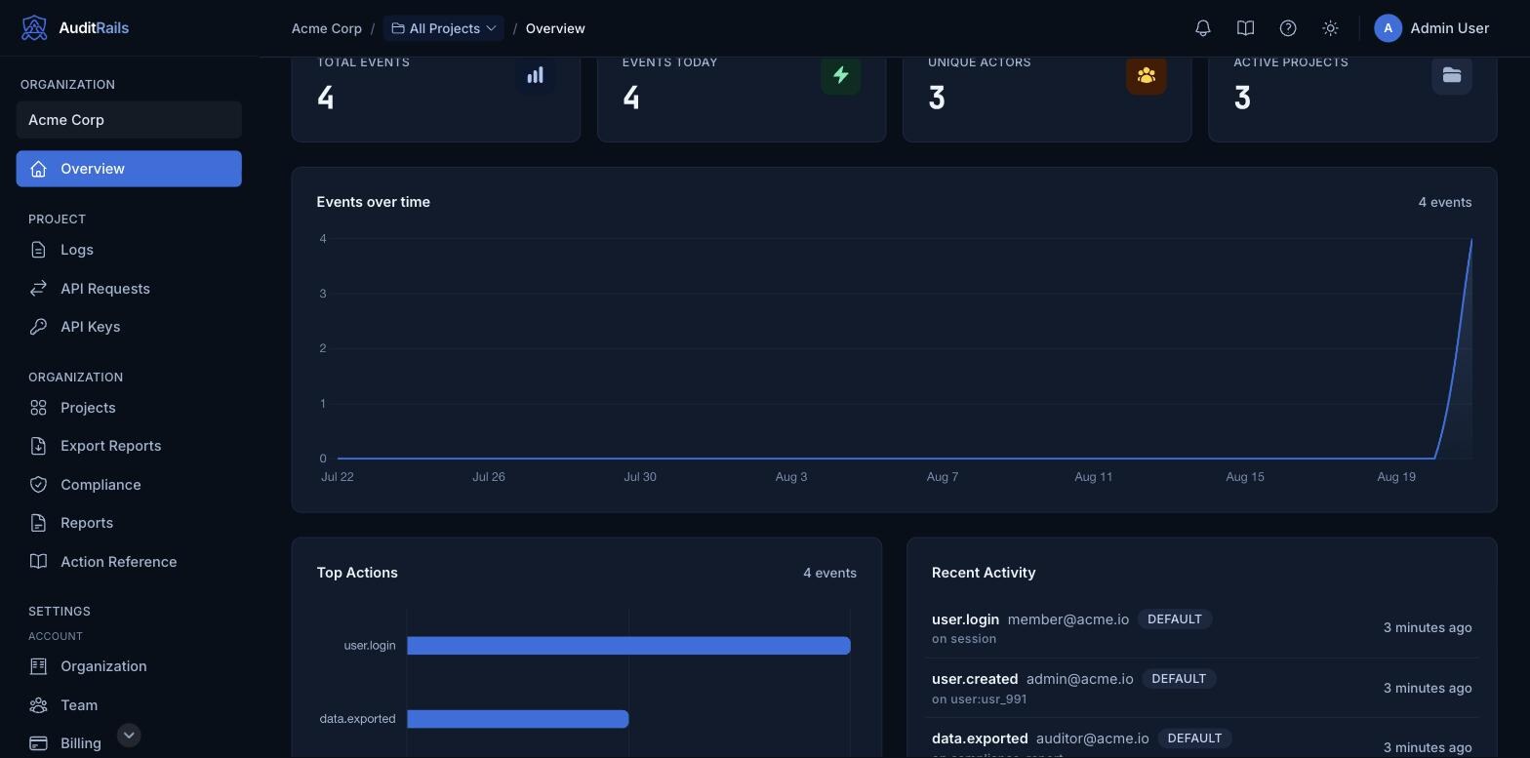Click the Events Today lightning icon
Viewport: 1530px width, 758px height.
click(x=840, y=75)
